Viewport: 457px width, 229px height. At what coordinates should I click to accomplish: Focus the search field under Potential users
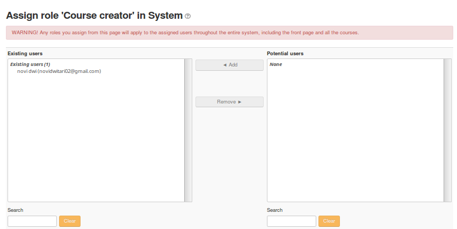292,221
